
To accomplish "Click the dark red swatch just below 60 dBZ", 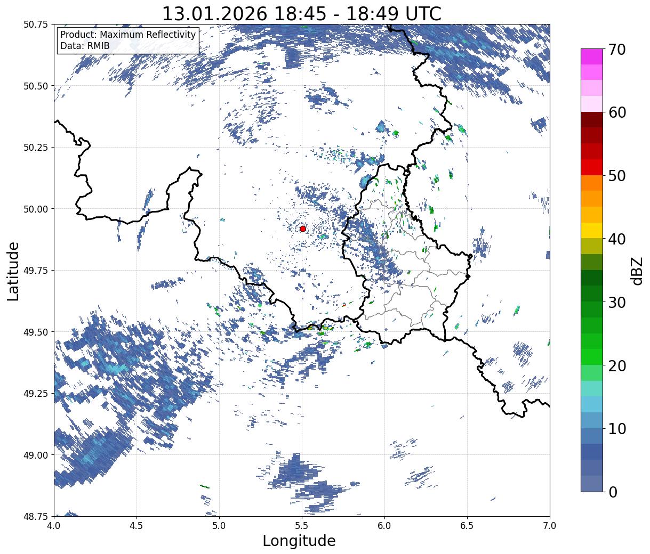I will click(592, 120).
